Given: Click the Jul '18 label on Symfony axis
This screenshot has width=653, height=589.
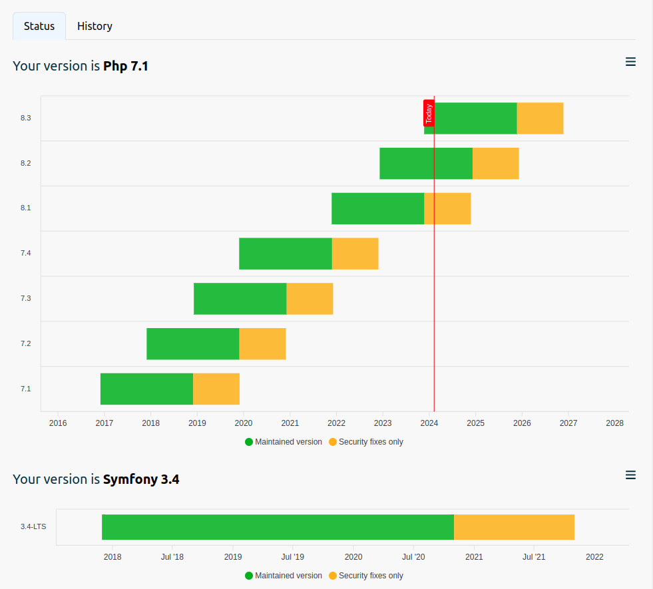Looking at the screenshot, I should [x=172, y=557].
